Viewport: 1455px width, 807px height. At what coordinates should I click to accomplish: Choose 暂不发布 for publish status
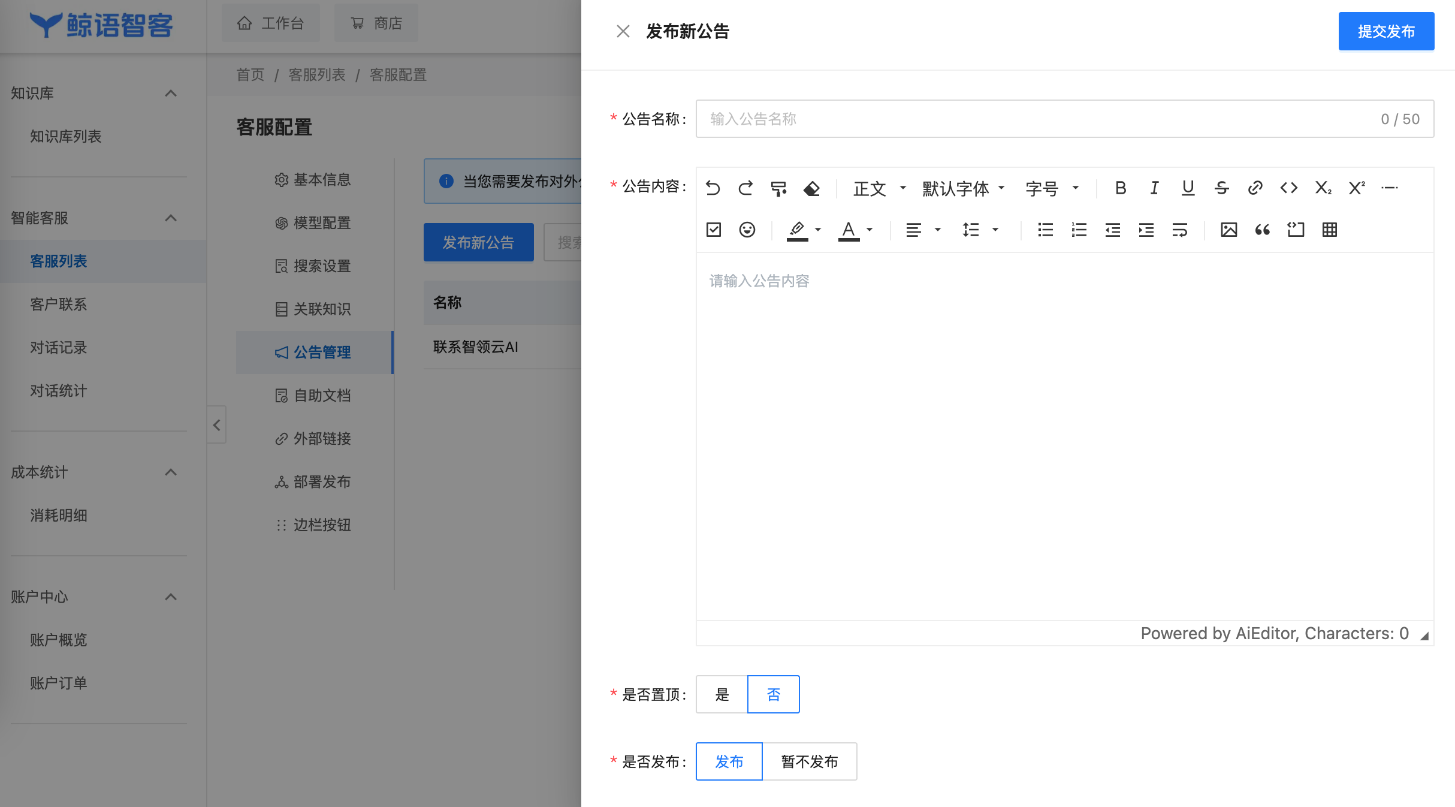click(810, 761)
